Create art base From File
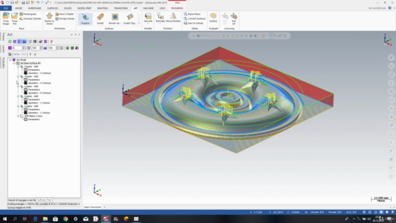Screen dimensions: 396x223 pos(15,19)
